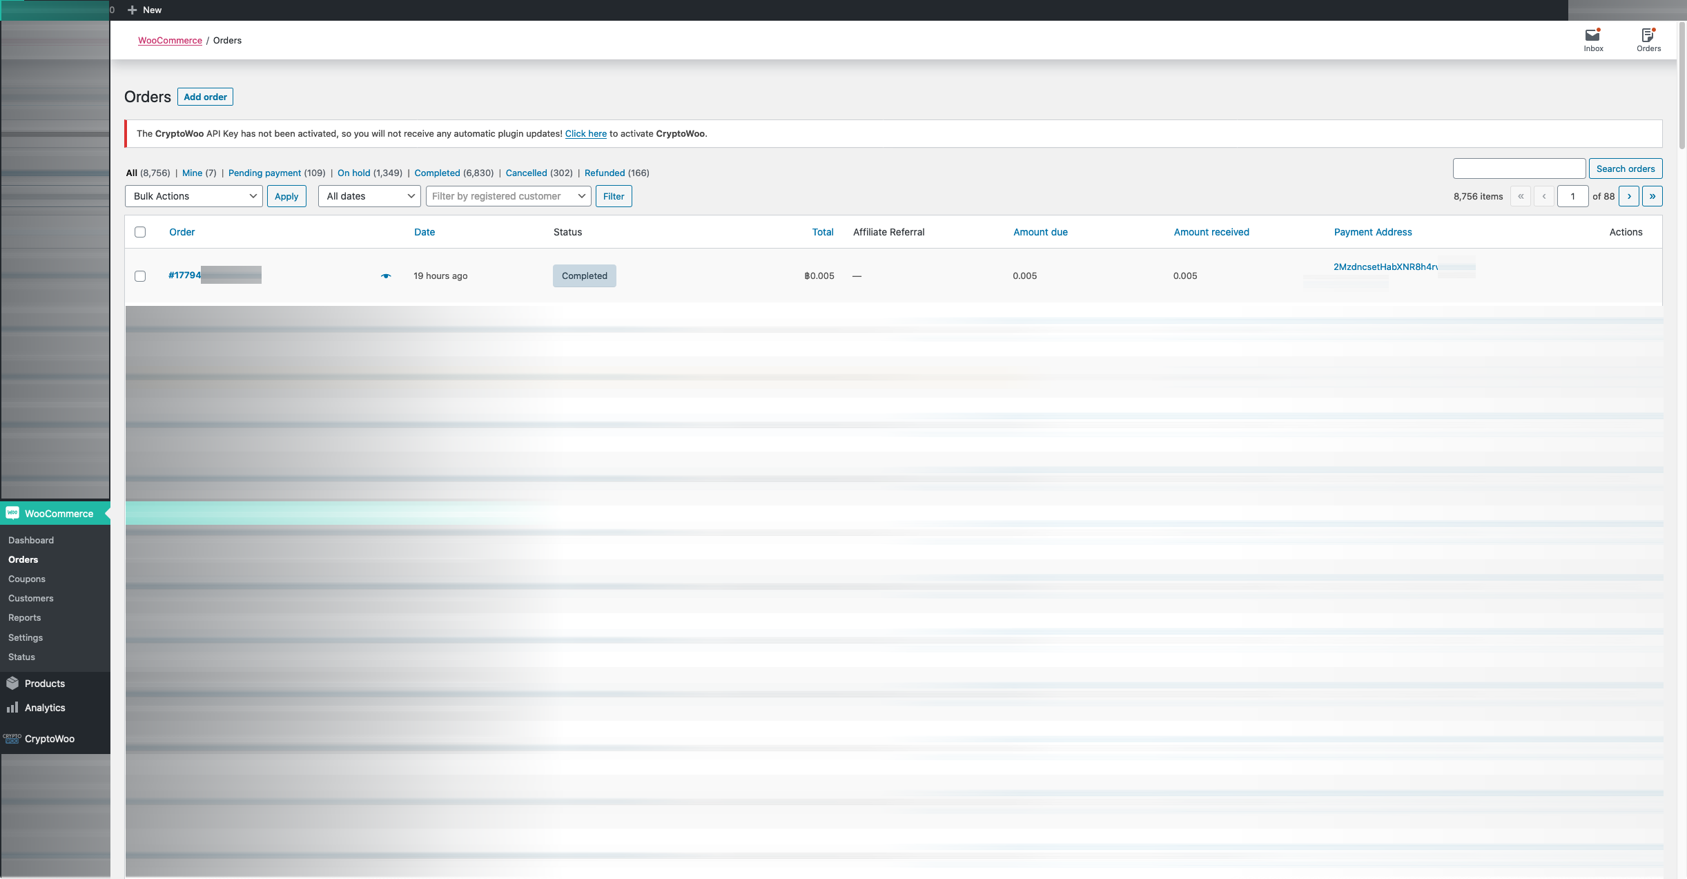This screenshot has width=1687, height=879.
Task: Click the Add order button
Action: [205, 97]
